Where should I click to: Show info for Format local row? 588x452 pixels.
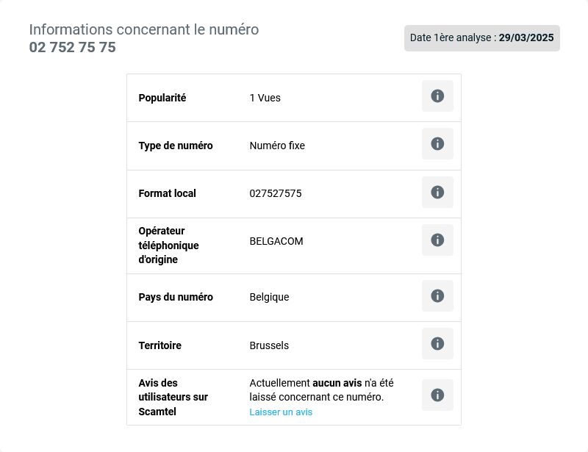[437, 192]
